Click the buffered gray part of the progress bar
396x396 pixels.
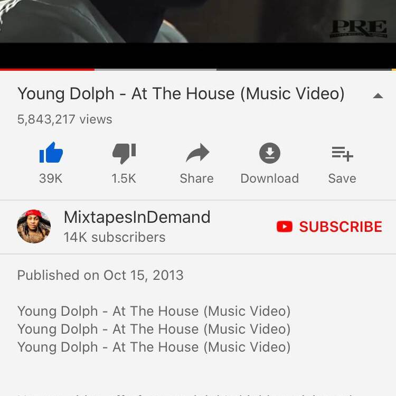155,70
